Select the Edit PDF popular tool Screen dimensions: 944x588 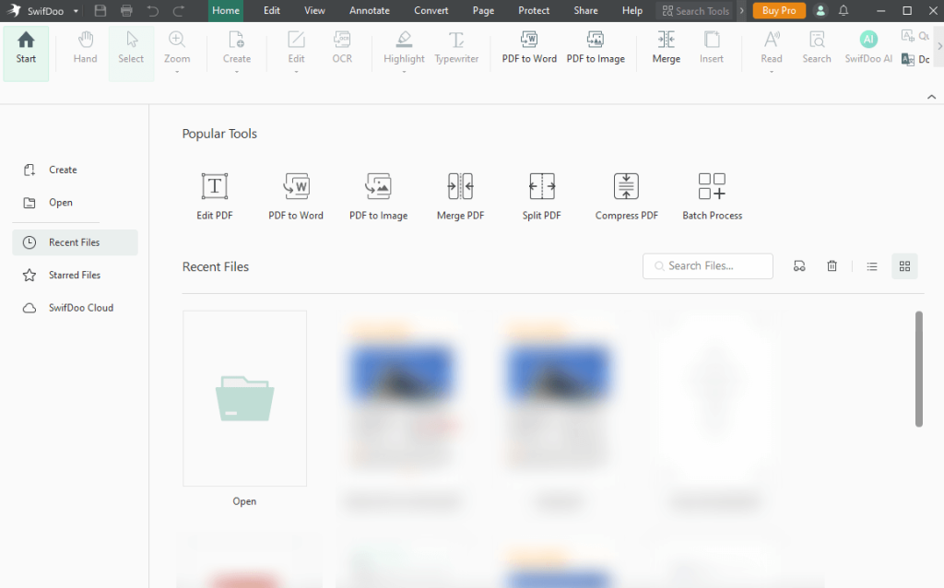(x=214, y=194)
